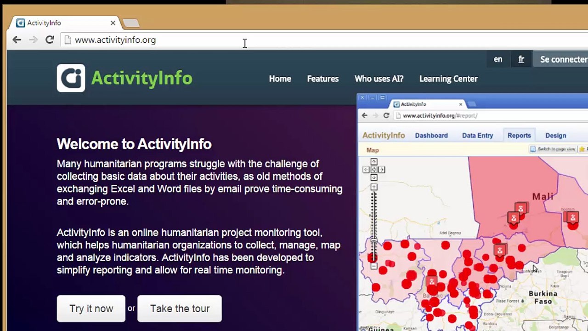Reload the activityinfo.org page

[x=50, y=40]
